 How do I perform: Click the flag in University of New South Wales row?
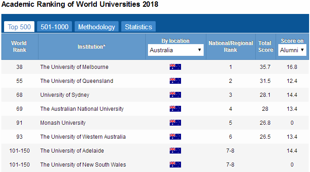pos(175,165)
